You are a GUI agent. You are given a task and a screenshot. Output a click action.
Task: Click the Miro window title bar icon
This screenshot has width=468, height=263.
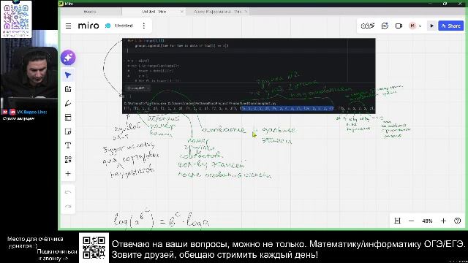click(61, 4)
